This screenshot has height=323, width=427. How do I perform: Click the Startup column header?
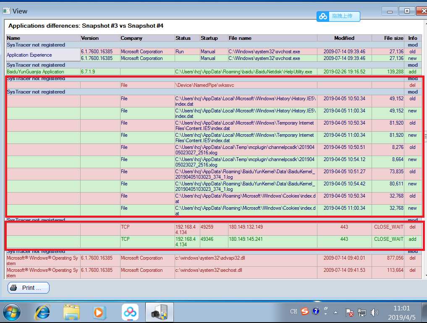coord(214,38)
